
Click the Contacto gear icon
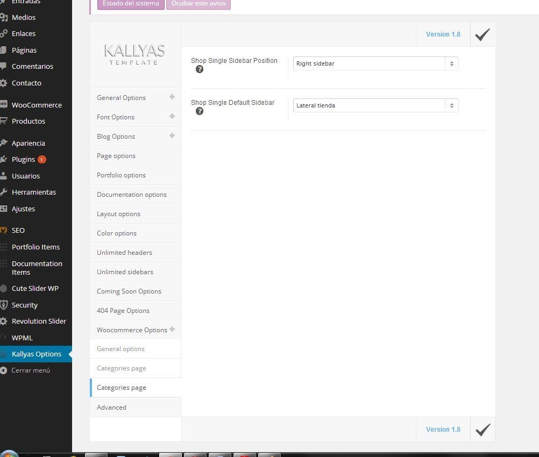point(3,83)
